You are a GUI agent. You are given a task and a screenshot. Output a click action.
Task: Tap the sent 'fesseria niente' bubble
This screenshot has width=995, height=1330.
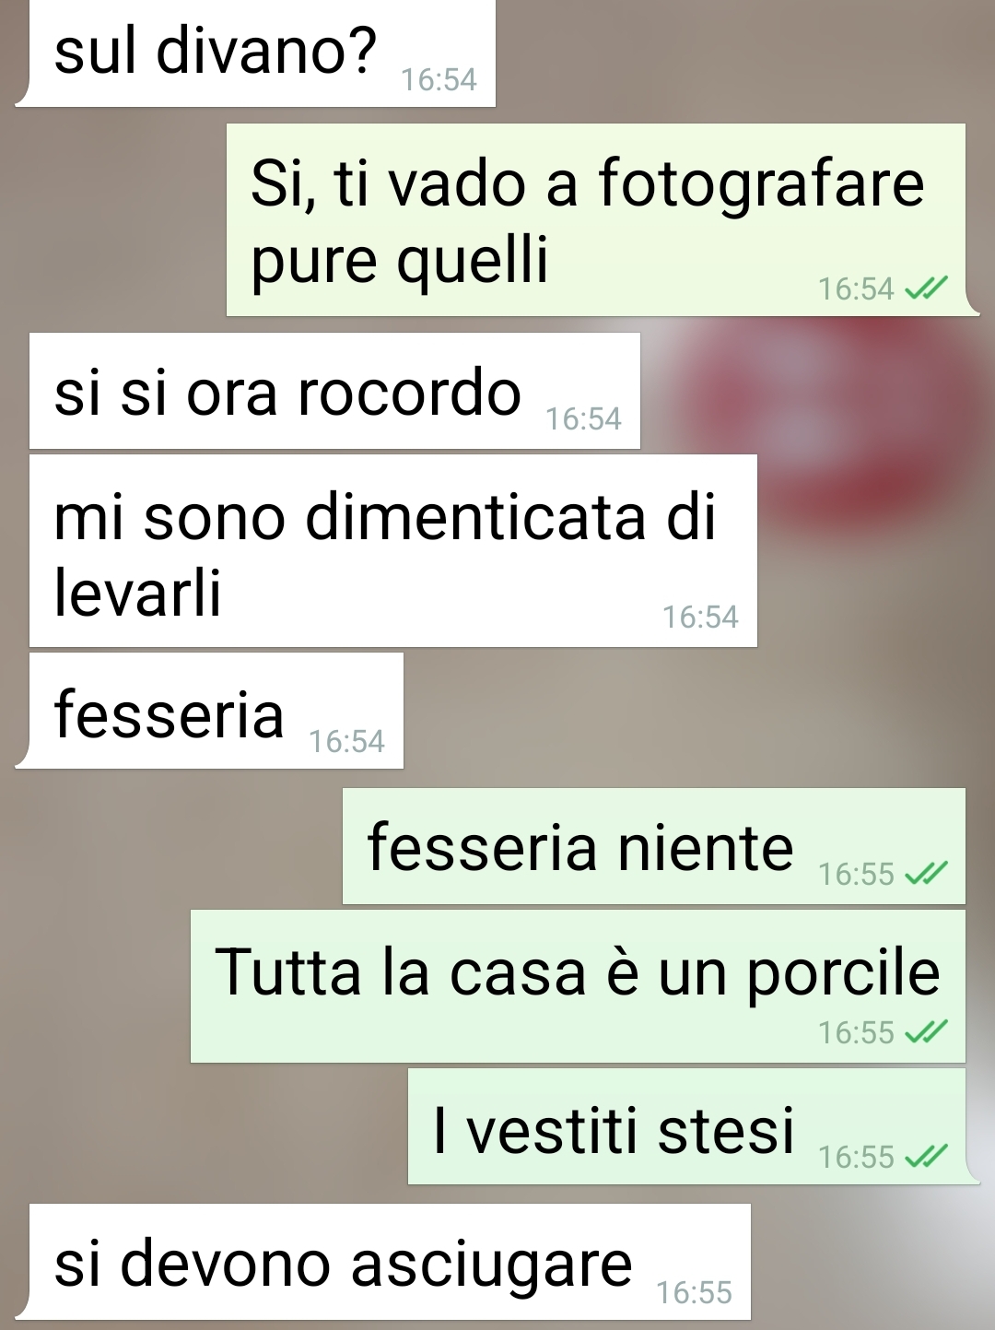(x=654, y=846)
